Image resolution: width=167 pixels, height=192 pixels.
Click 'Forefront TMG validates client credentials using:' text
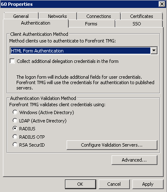coord(57,105)
